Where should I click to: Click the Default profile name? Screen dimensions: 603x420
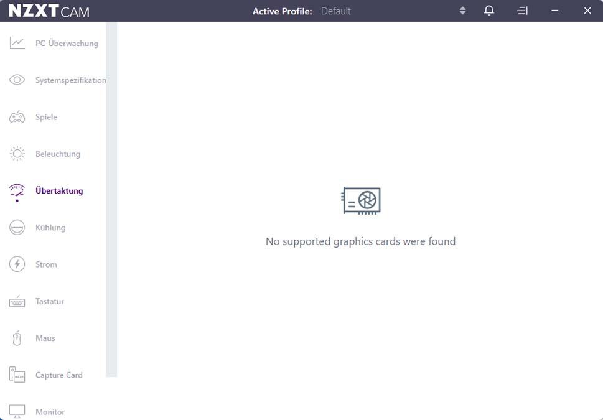336,11
